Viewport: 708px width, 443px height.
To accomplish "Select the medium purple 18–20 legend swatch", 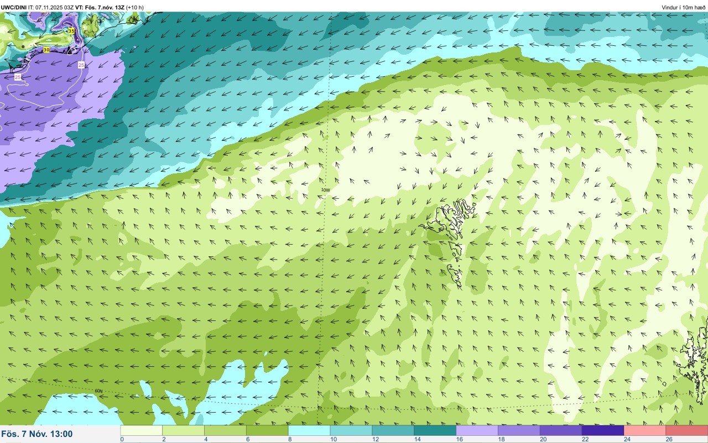I will 519,430.
